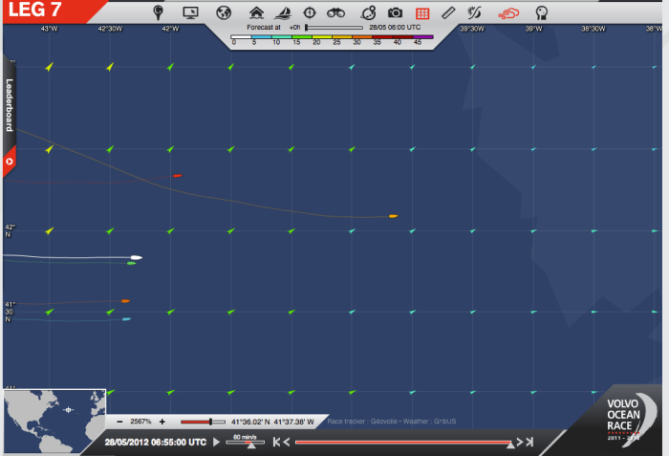Toggle the red grid overlay icon
The height and width of the screenshot is (456, 669).
click(422, 13)
